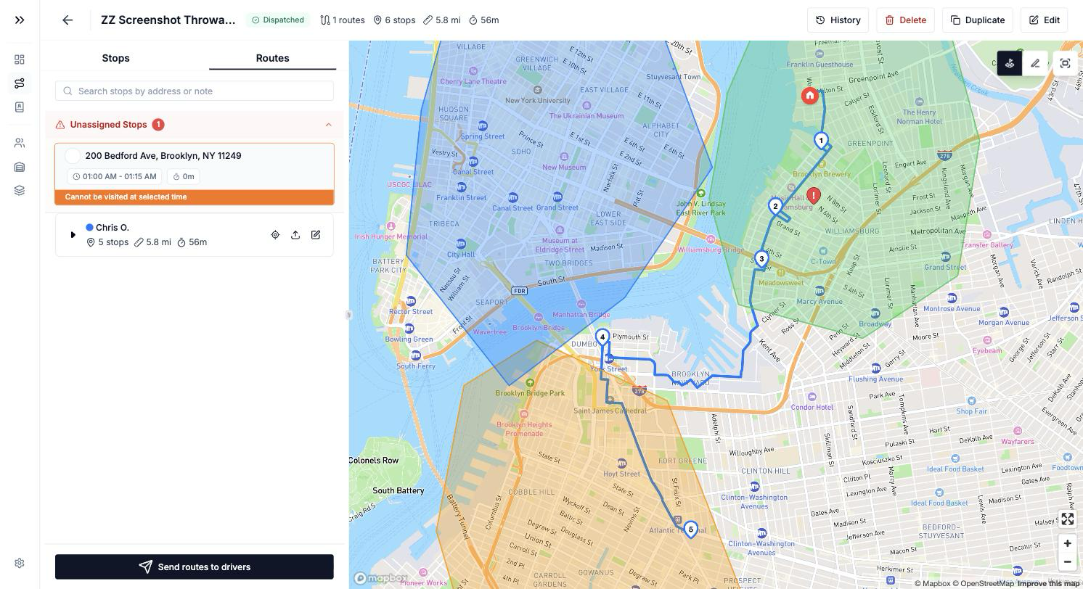Select the draw pencil map tool

pos(1036,63)
